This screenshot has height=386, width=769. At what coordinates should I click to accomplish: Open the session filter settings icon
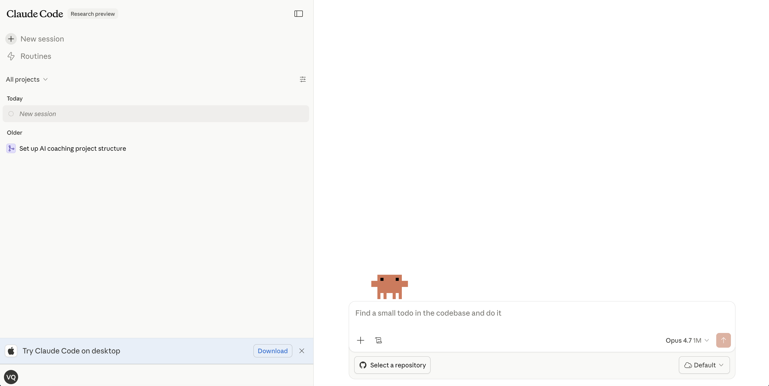(302, 79)
